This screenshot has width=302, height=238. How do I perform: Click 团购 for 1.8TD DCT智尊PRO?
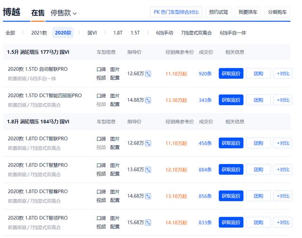click(258, 196)
